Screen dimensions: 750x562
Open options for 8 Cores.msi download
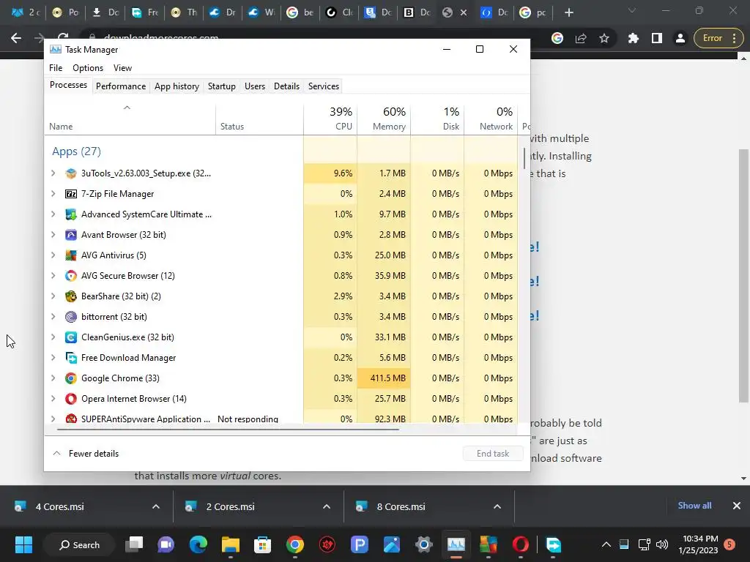[497, 506]
